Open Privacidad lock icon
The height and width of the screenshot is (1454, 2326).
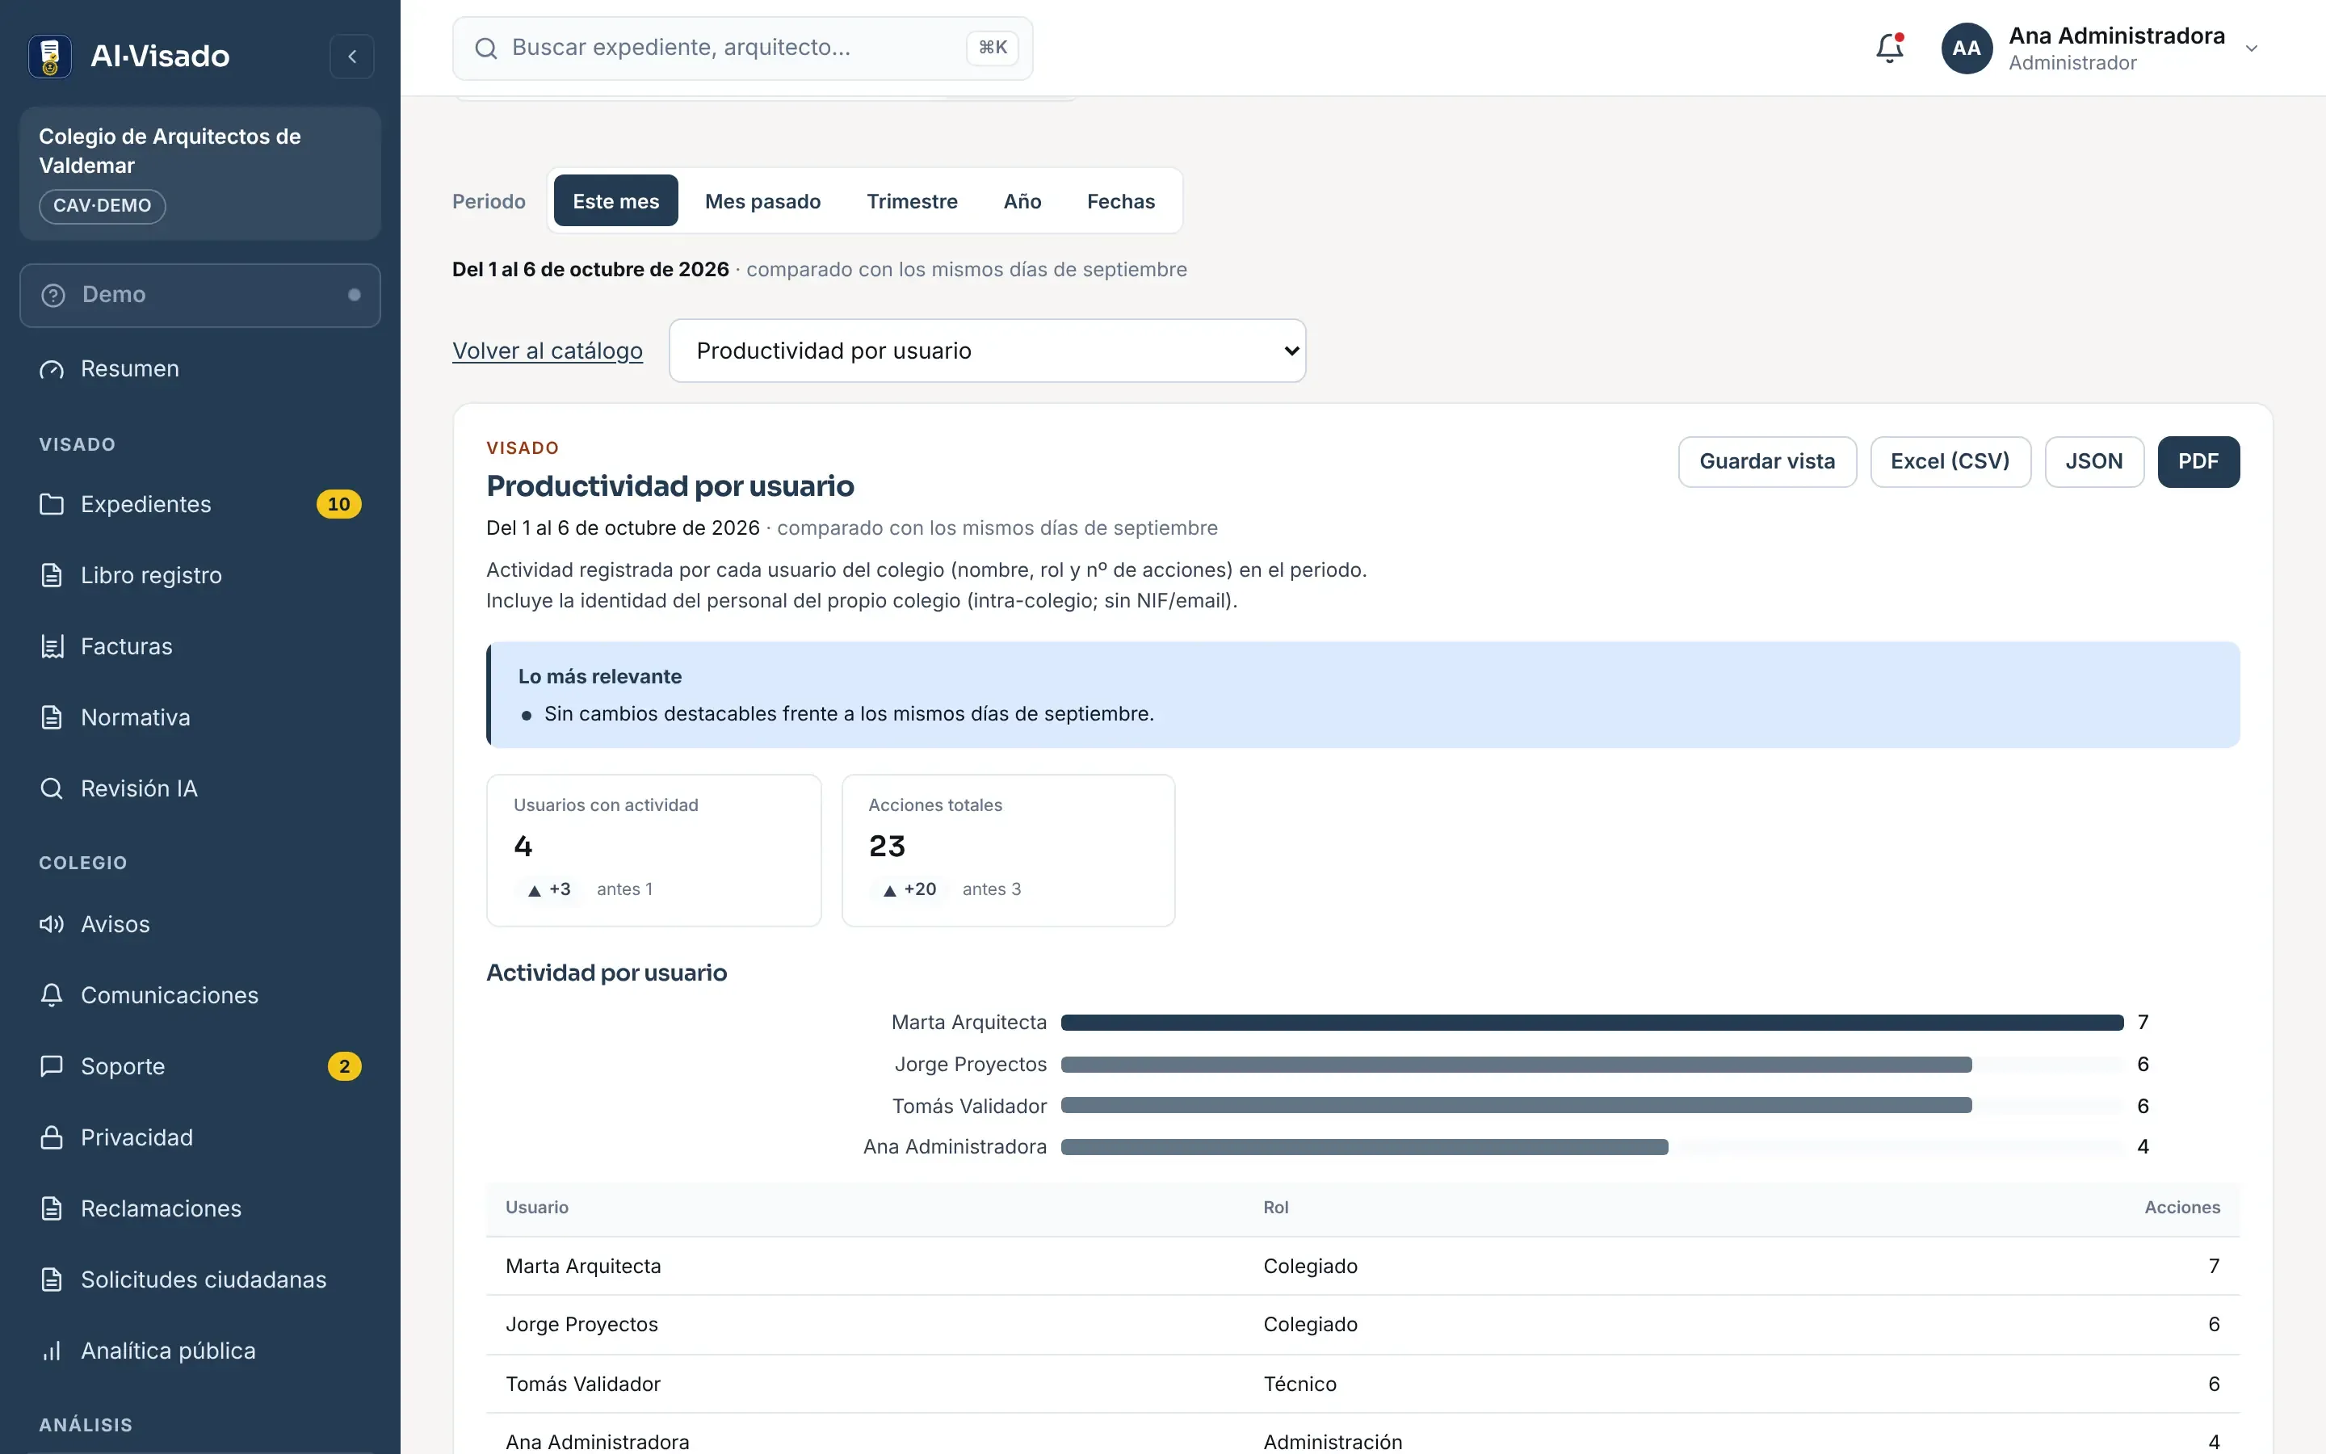(x=52, y=1137)
